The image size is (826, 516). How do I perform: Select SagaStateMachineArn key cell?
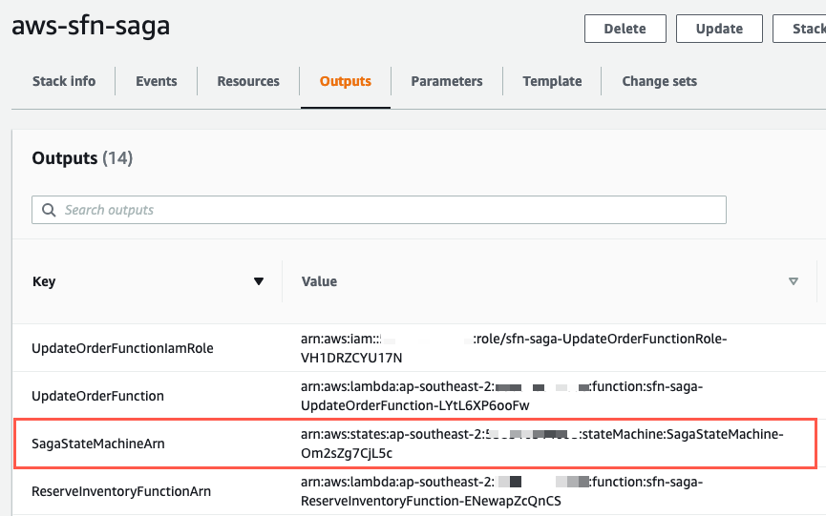pyautogui.click(x=98, y=444)
